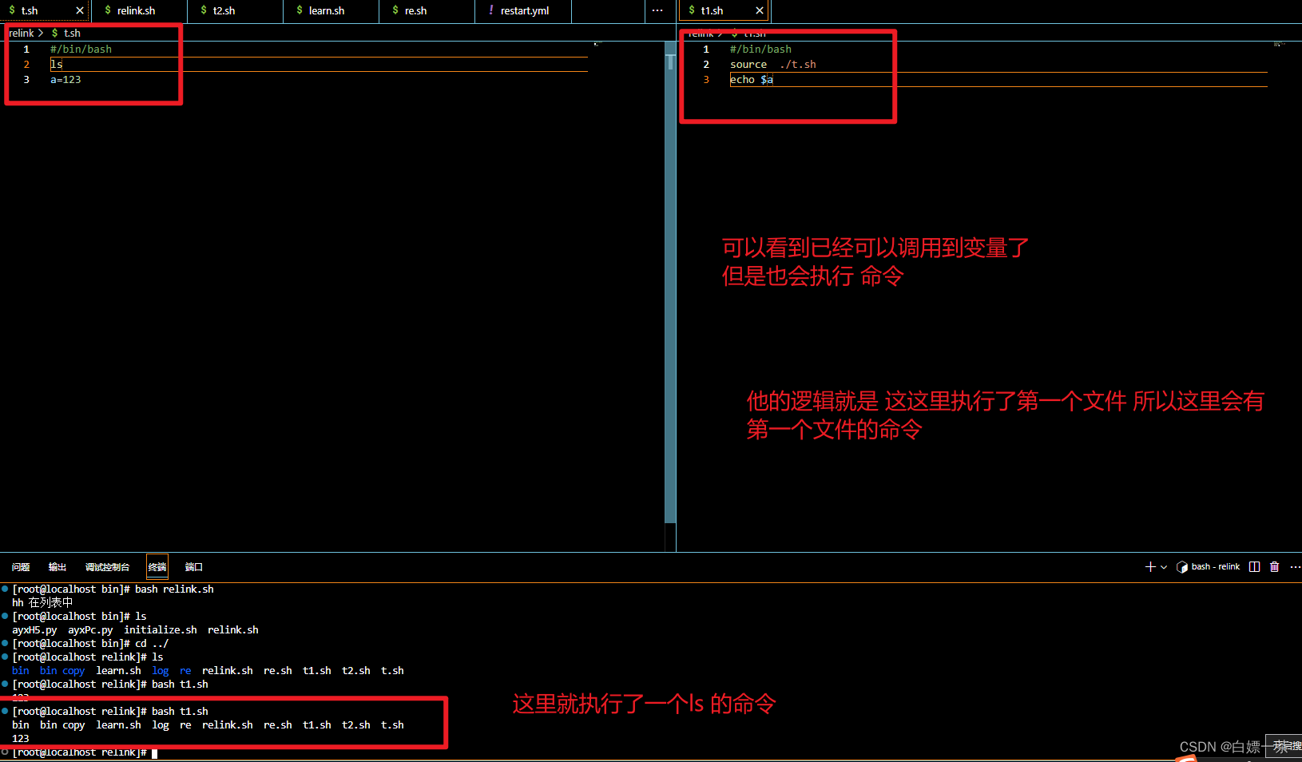This screenshot has width=1302, height=762.
Task: Click 'echo $a' line in t1.sh
Action: 751,80
